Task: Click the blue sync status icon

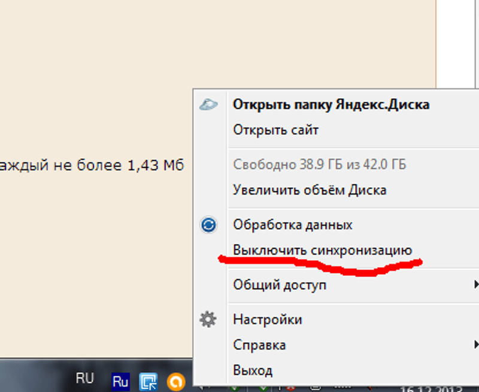Action: pos(208,225)
